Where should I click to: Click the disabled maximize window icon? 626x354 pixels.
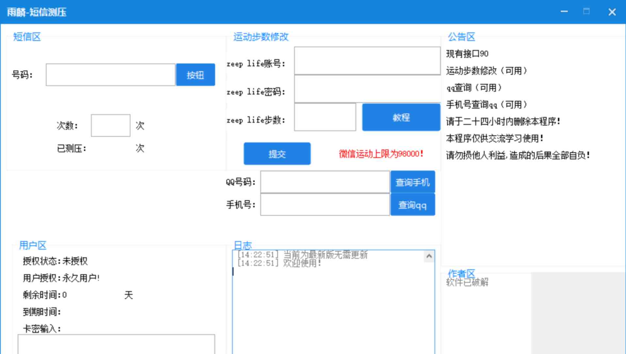tap(586, 12)
